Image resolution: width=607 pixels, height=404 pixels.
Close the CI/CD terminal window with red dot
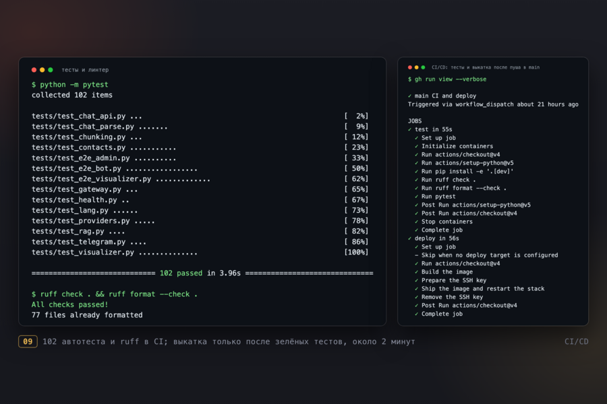click(x=410, y=67)
